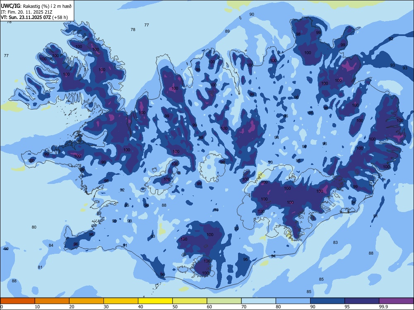This screenshot has width=414, height=310.
Task: Click the 'VT: Sun. 23.11.2025 07Z (+58 h)' line
Action: [x=34, y=17]
